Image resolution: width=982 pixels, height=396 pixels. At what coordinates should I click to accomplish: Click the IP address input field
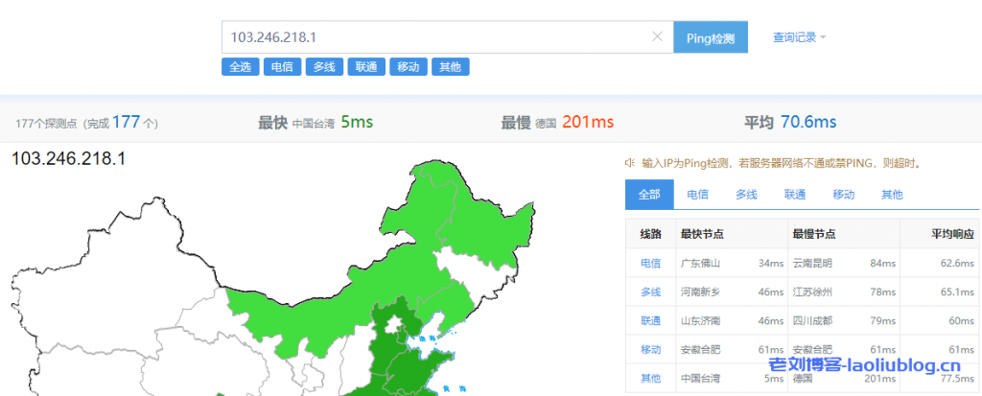coord(436,37)
